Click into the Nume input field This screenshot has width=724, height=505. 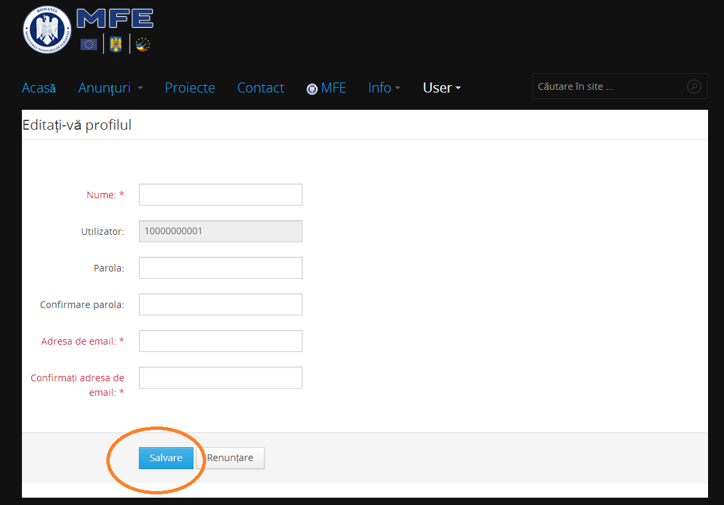pyautogui.click(x=221, y=194)
